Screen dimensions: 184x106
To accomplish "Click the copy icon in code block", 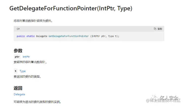I will pyautogui.click(x=155, y=29).
